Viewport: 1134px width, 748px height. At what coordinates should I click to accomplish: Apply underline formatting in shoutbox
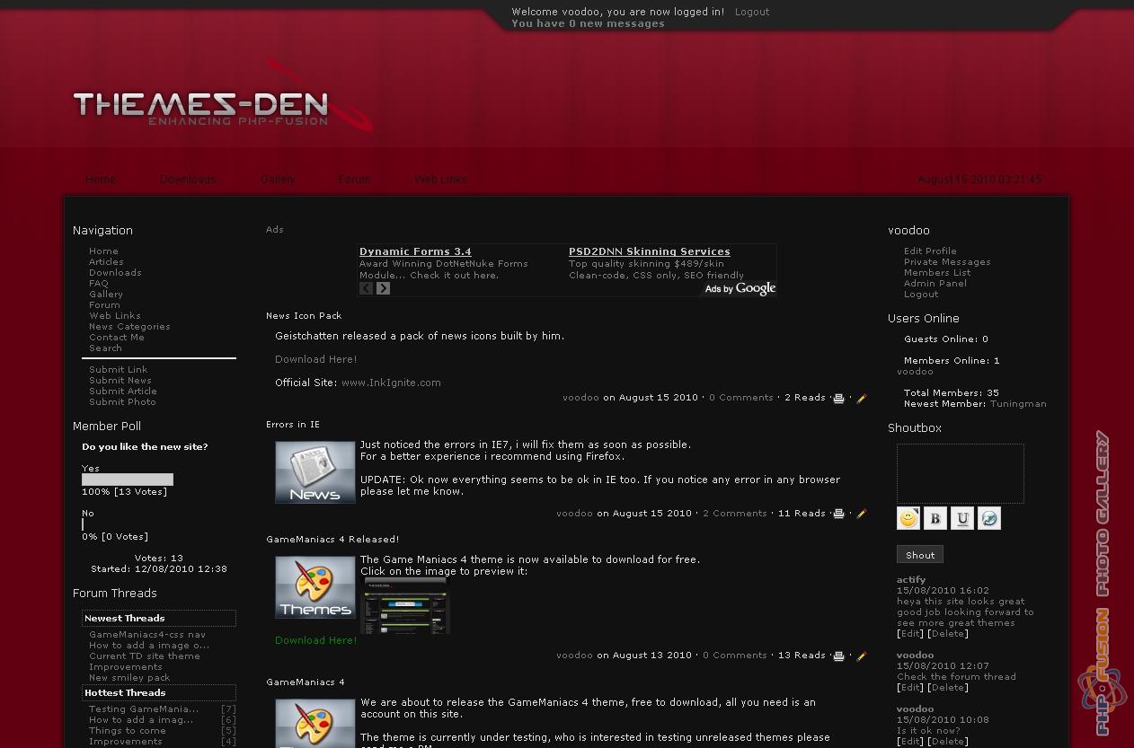[x=962, y=518]
